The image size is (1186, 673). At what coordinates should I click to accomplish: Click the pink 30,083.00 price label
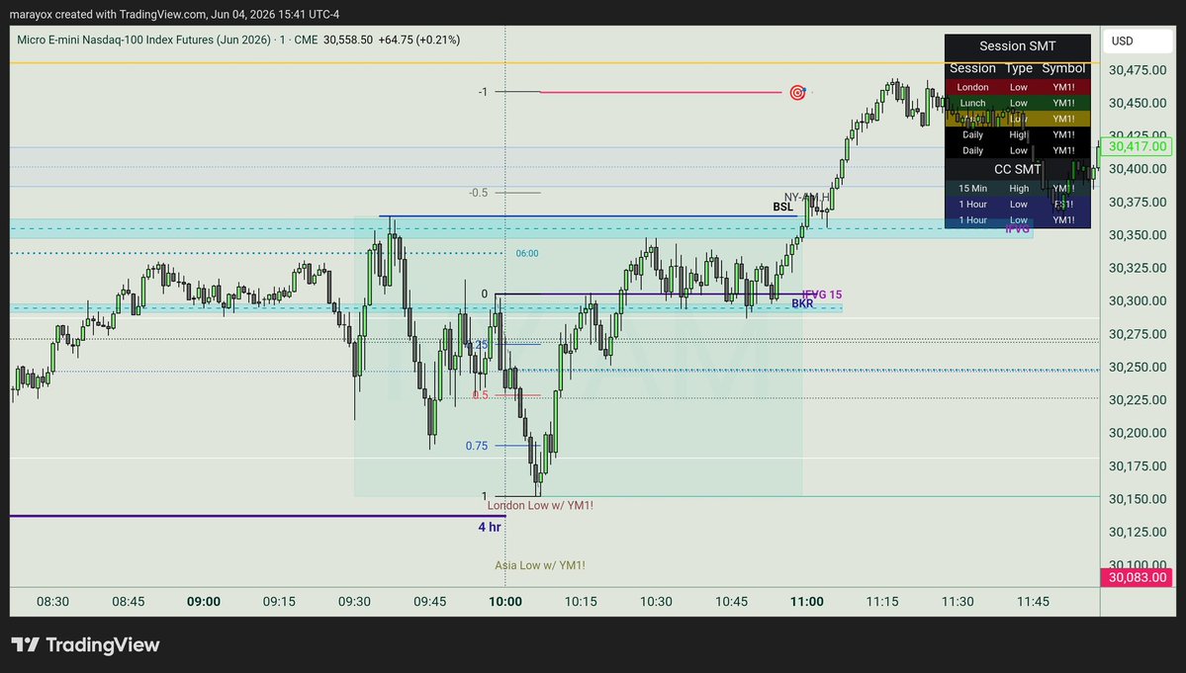[x=1137, y=578]
